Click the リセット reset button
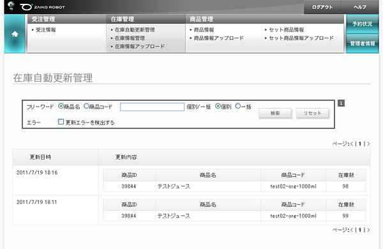The image size is (383, 249). pyautogui.click(x=313, y=114)
